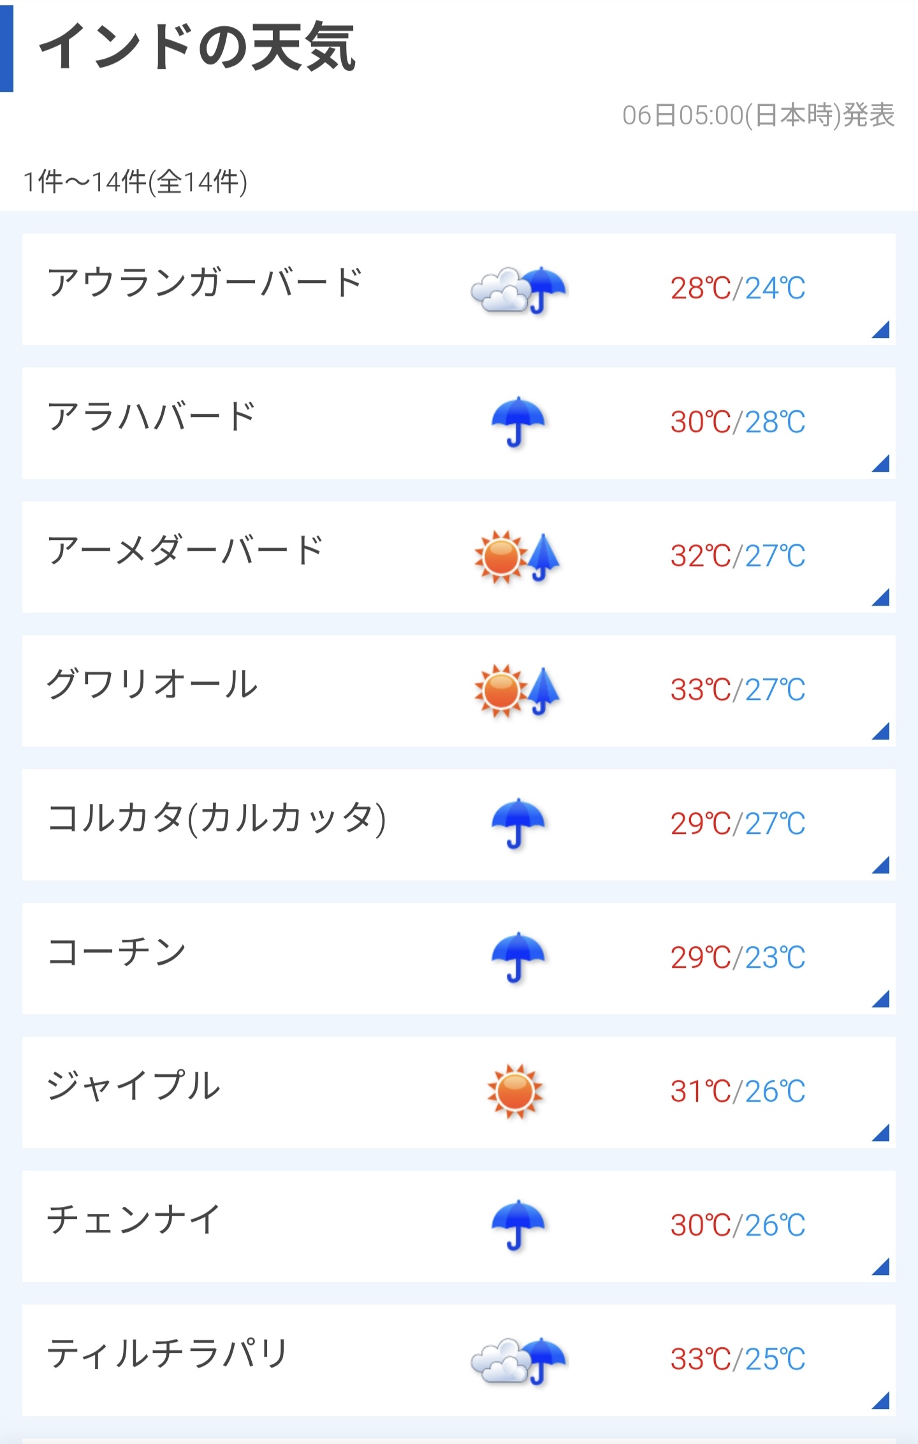
Task: Click the cloud-rain icon for ティルチラパリ
Action: pyautogui.click(x=519, y=1361)
